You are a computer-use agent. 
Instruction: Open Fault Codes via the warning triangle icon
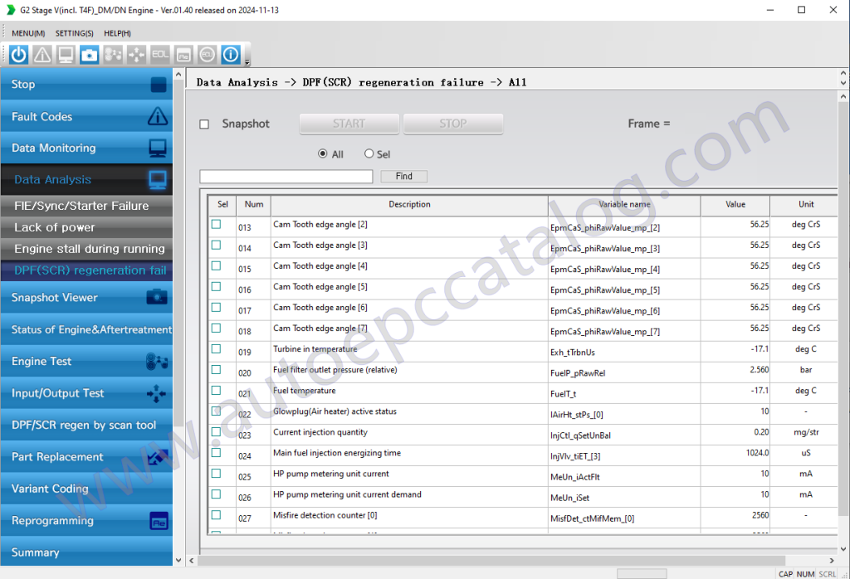(x=42, y=55)
